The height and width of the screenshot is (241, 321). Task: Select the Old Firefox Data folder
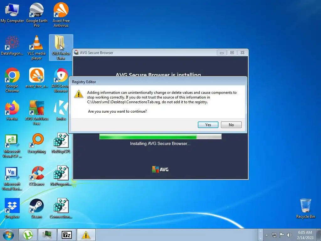point(61,48)
